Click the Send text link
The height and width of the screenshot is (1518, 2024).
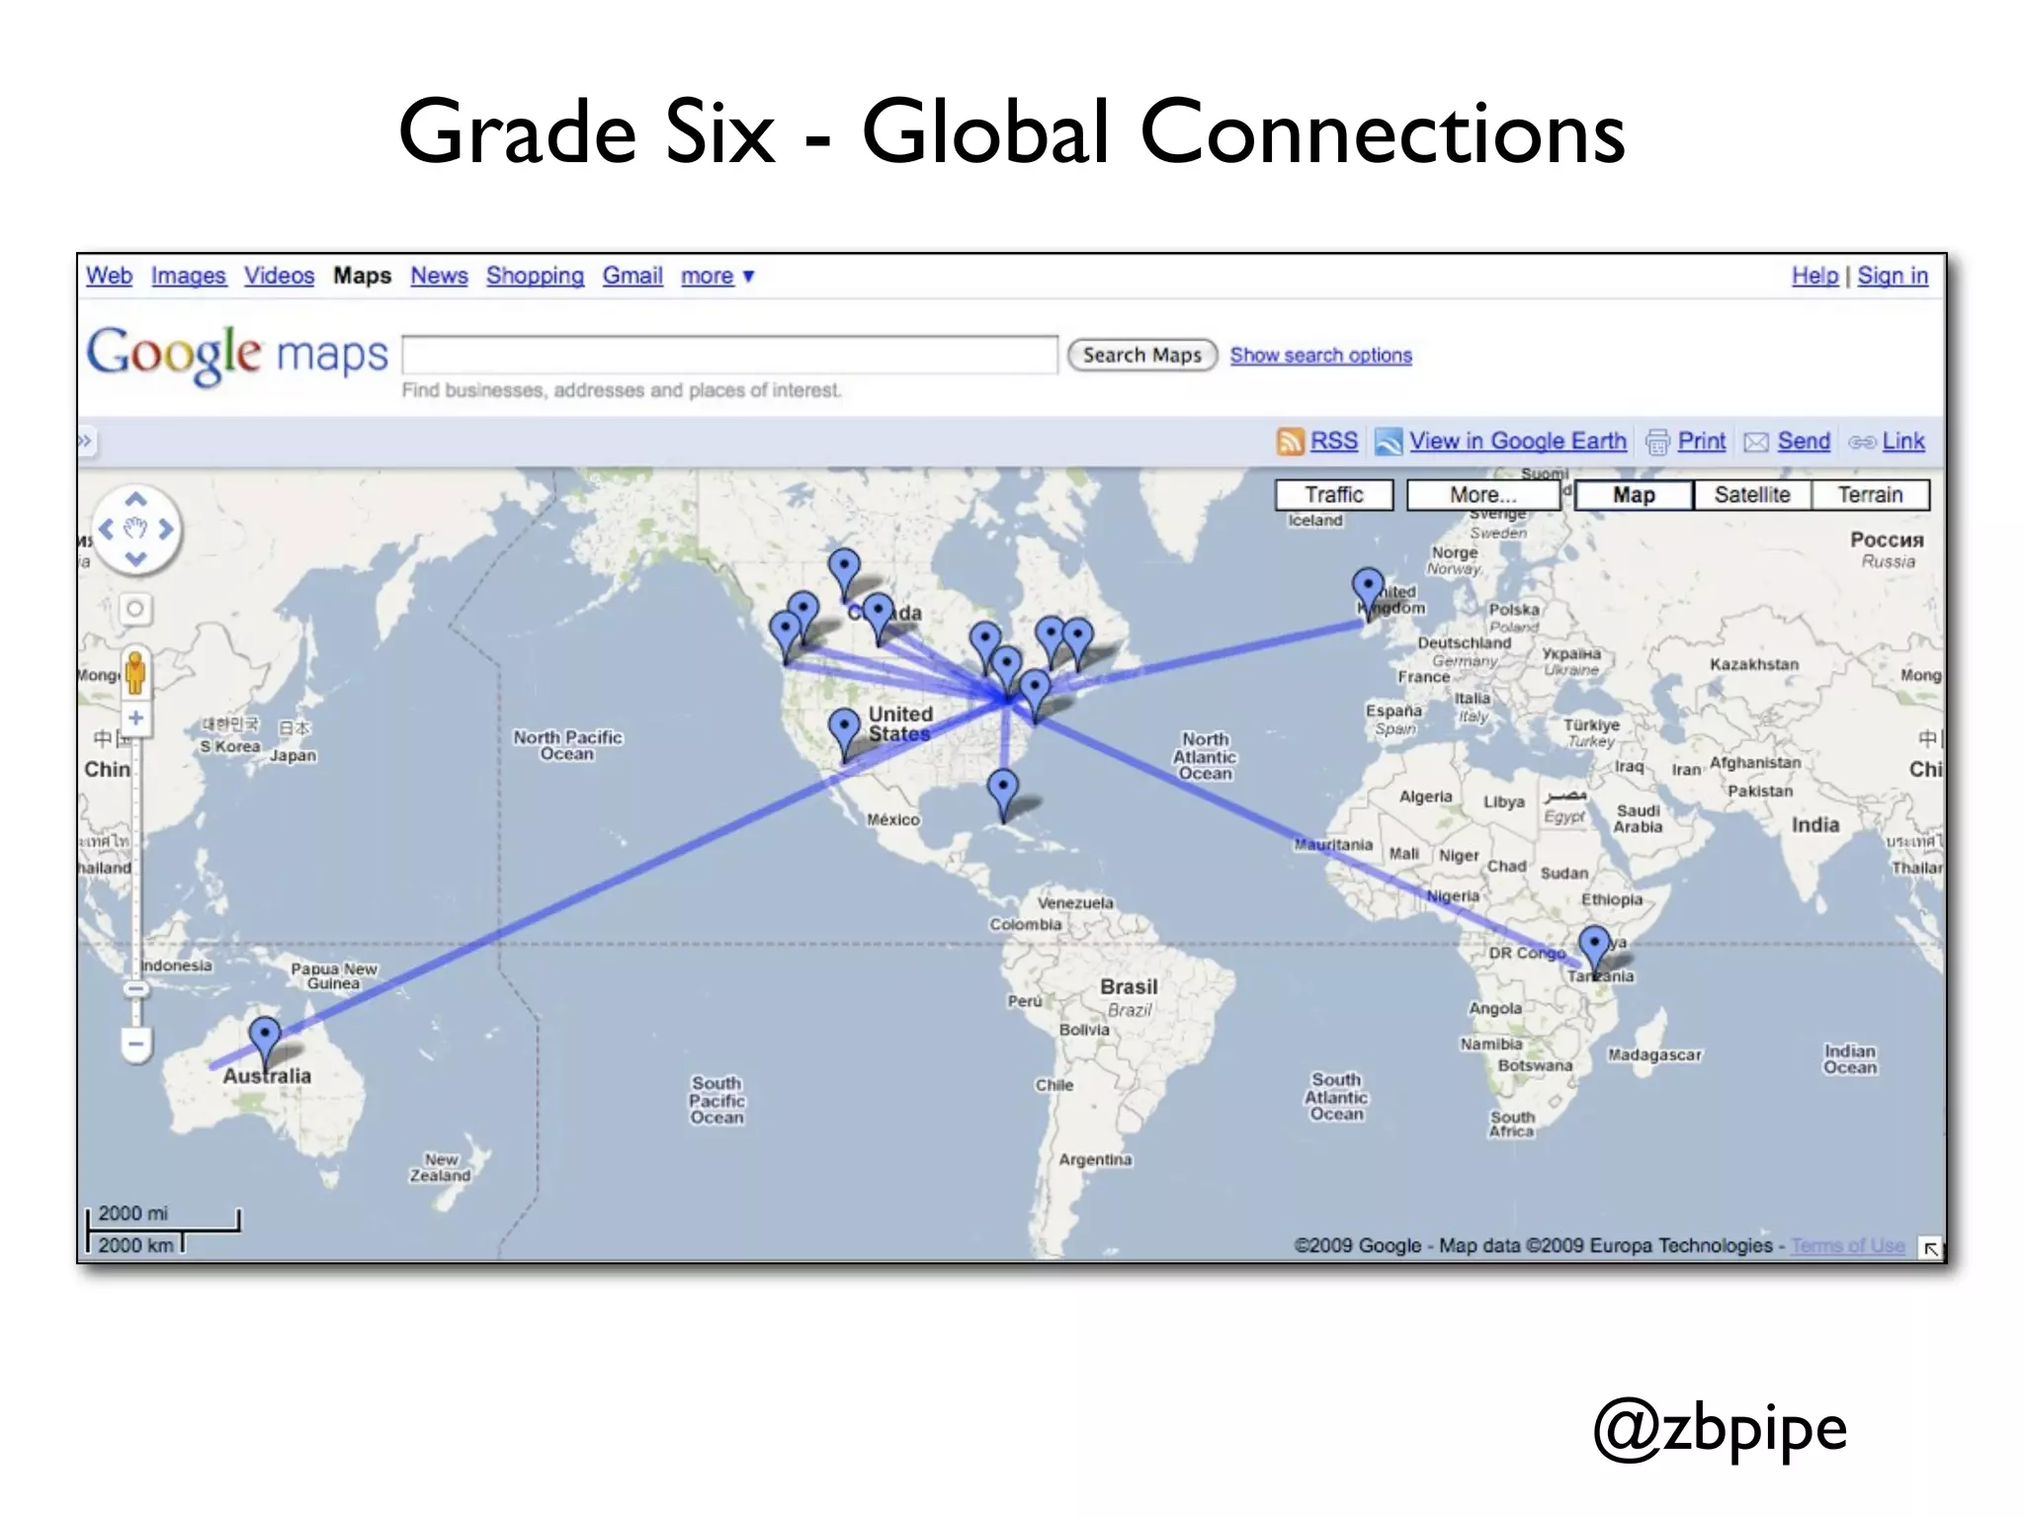1804,442
